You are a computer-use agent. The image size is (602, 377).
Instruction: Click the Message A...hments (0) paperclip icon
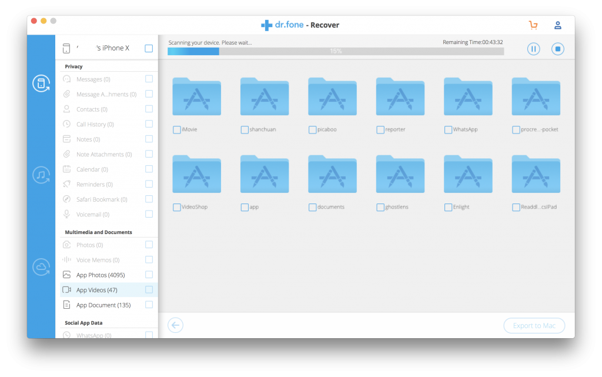(67, 94)
